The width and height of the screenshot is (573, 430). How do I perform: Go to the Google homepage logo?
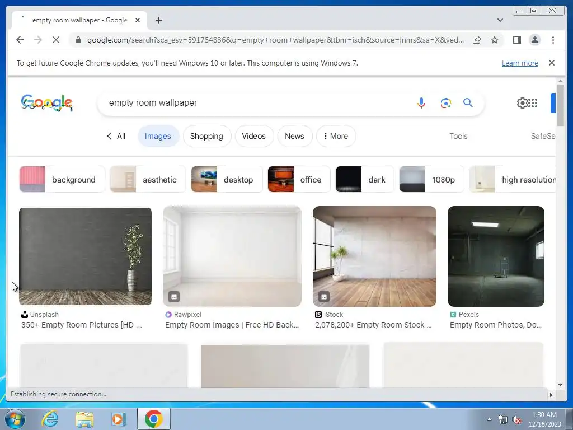47,103
